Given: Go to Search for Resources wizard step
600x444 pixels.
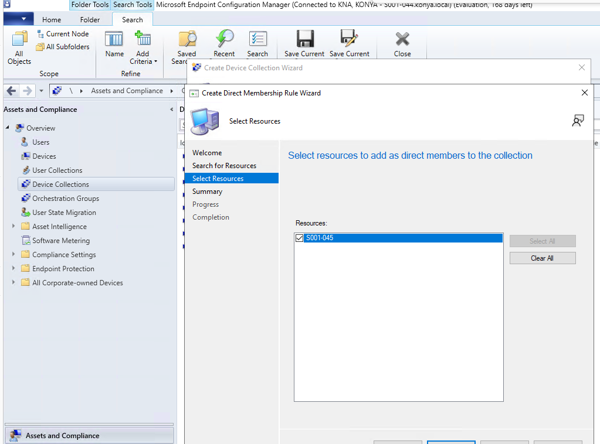Looking at the screenshot, I should pyautogui.click(x=224, y=166).
